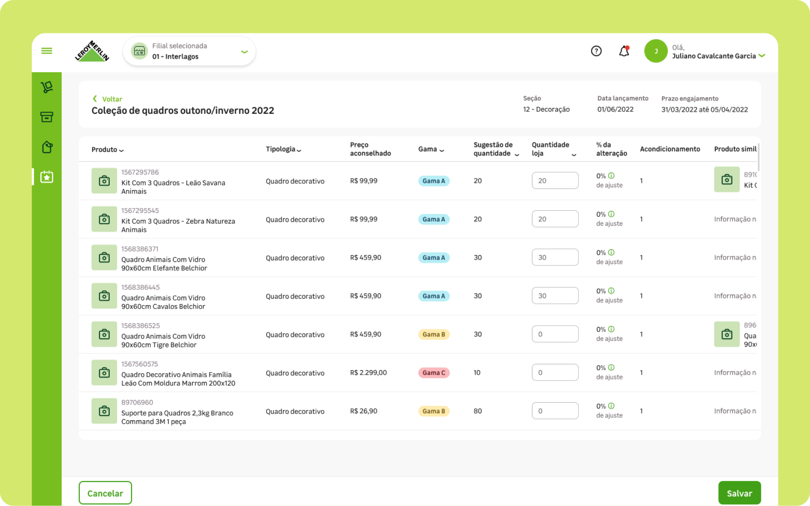
Task: Edit quantity field for Leão Savana kit
Action: [555, 181]
